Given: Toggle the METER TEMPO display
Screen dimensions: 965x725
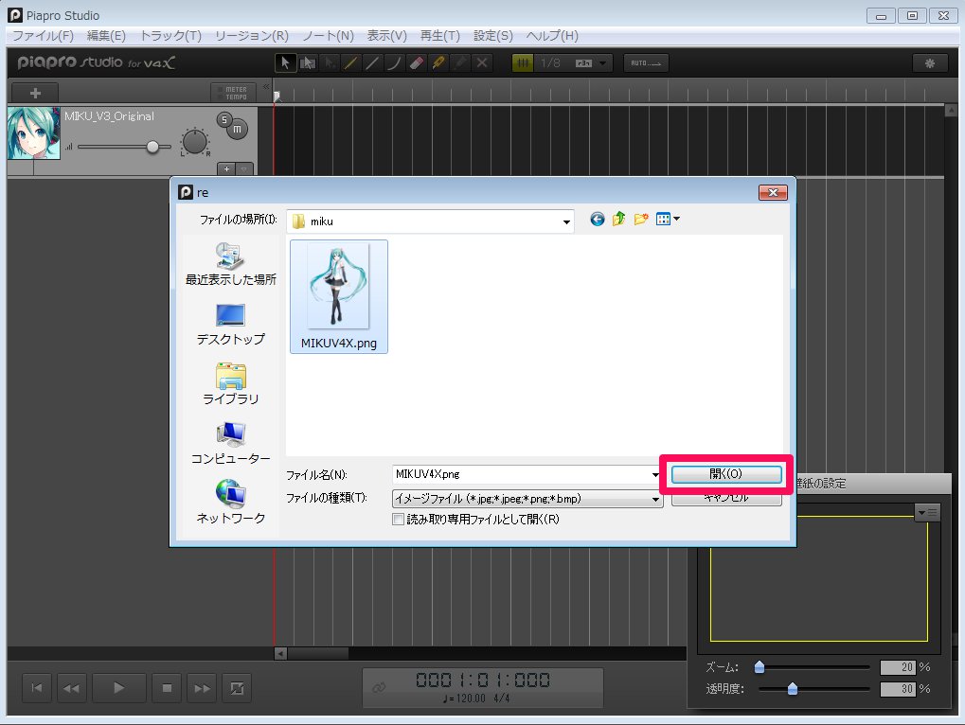Looking at the screenshot, I should pos(233,93).
